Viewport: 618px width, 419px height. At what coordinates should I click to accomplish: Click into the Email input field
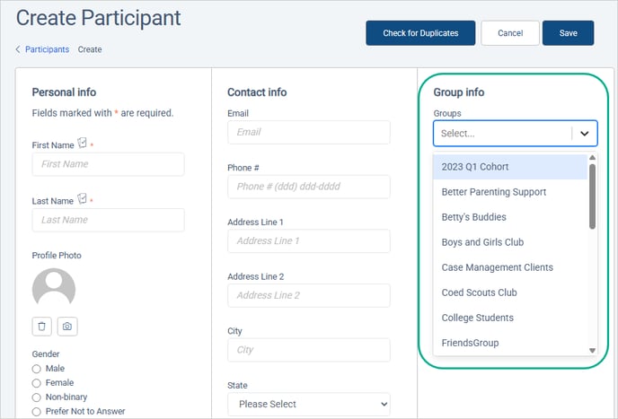click(309, 132)
